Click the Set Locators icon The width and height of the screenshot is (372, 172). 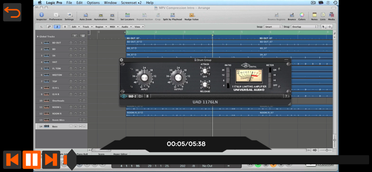point(127,16)
